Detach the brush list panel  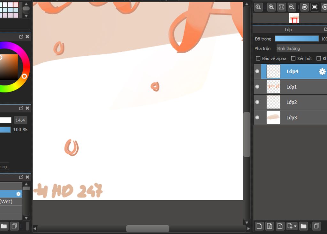21,177
